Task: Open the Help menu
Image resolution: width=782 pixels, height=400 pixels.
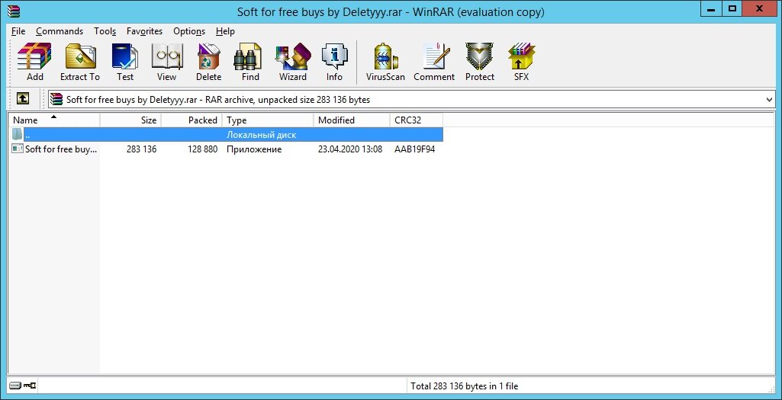Action: pos(225,31)
